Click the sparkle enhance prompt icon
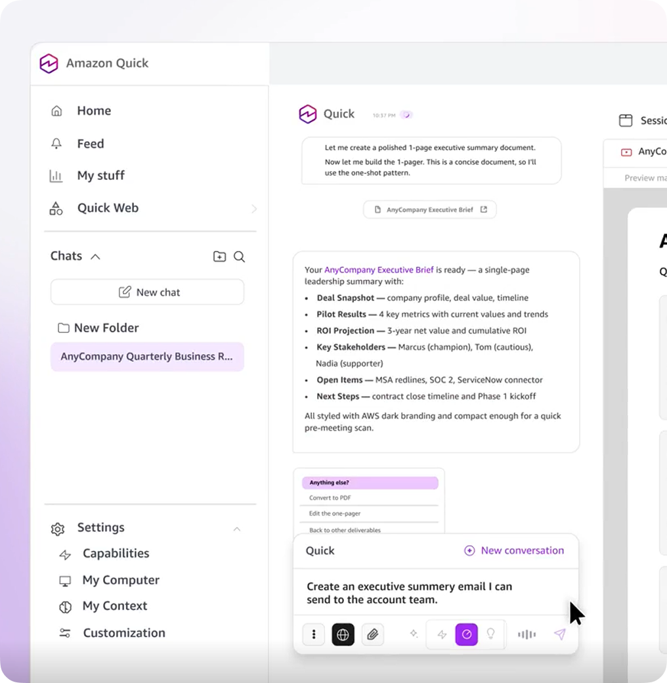The height and width of the screenshot is (683, 667). 414,634
